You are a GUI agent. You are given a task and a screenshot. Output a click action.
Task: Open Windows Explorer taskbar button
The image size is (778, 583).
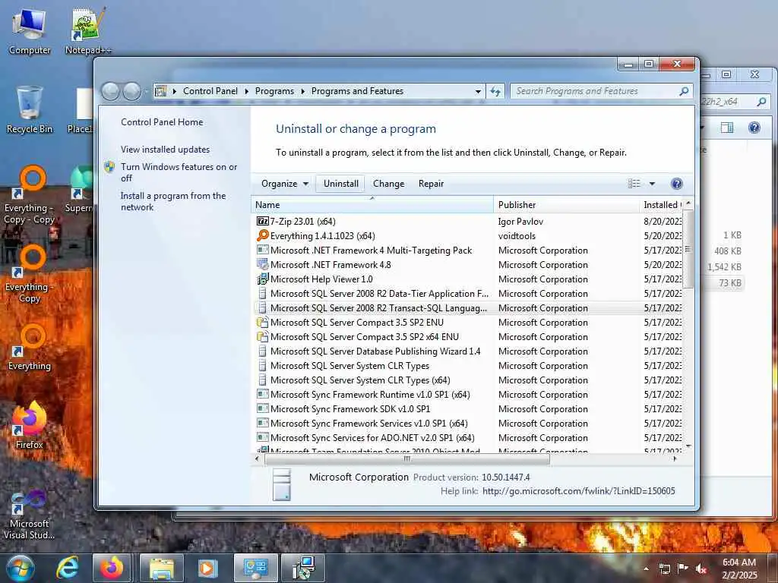tap(162, 568)
